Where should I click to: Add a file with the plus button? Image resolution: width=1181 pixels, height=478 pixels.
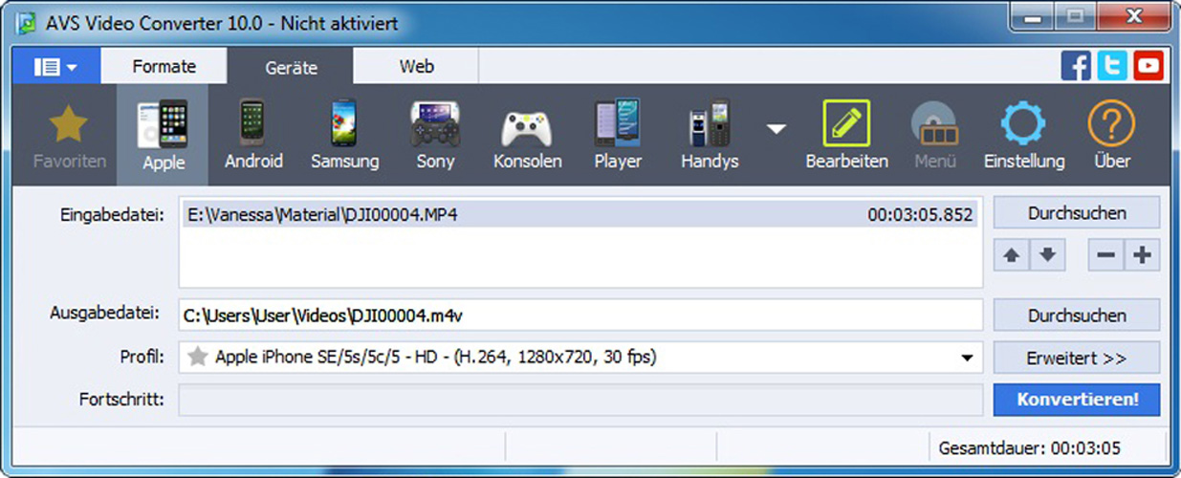1142,256
